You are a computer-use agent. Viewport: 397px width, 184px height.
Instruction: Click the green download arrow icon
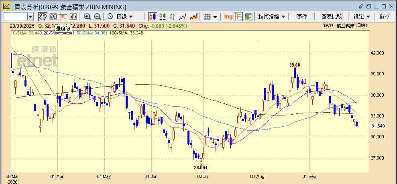[x=248, y=17]
